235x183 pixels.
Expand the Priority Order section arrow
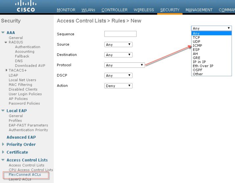coord(3,144)
